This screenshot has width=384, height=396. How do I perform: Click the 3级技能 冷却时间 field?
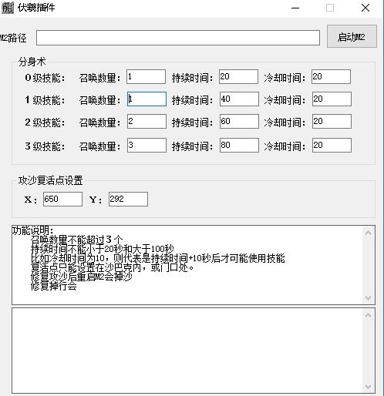point(332,145)
